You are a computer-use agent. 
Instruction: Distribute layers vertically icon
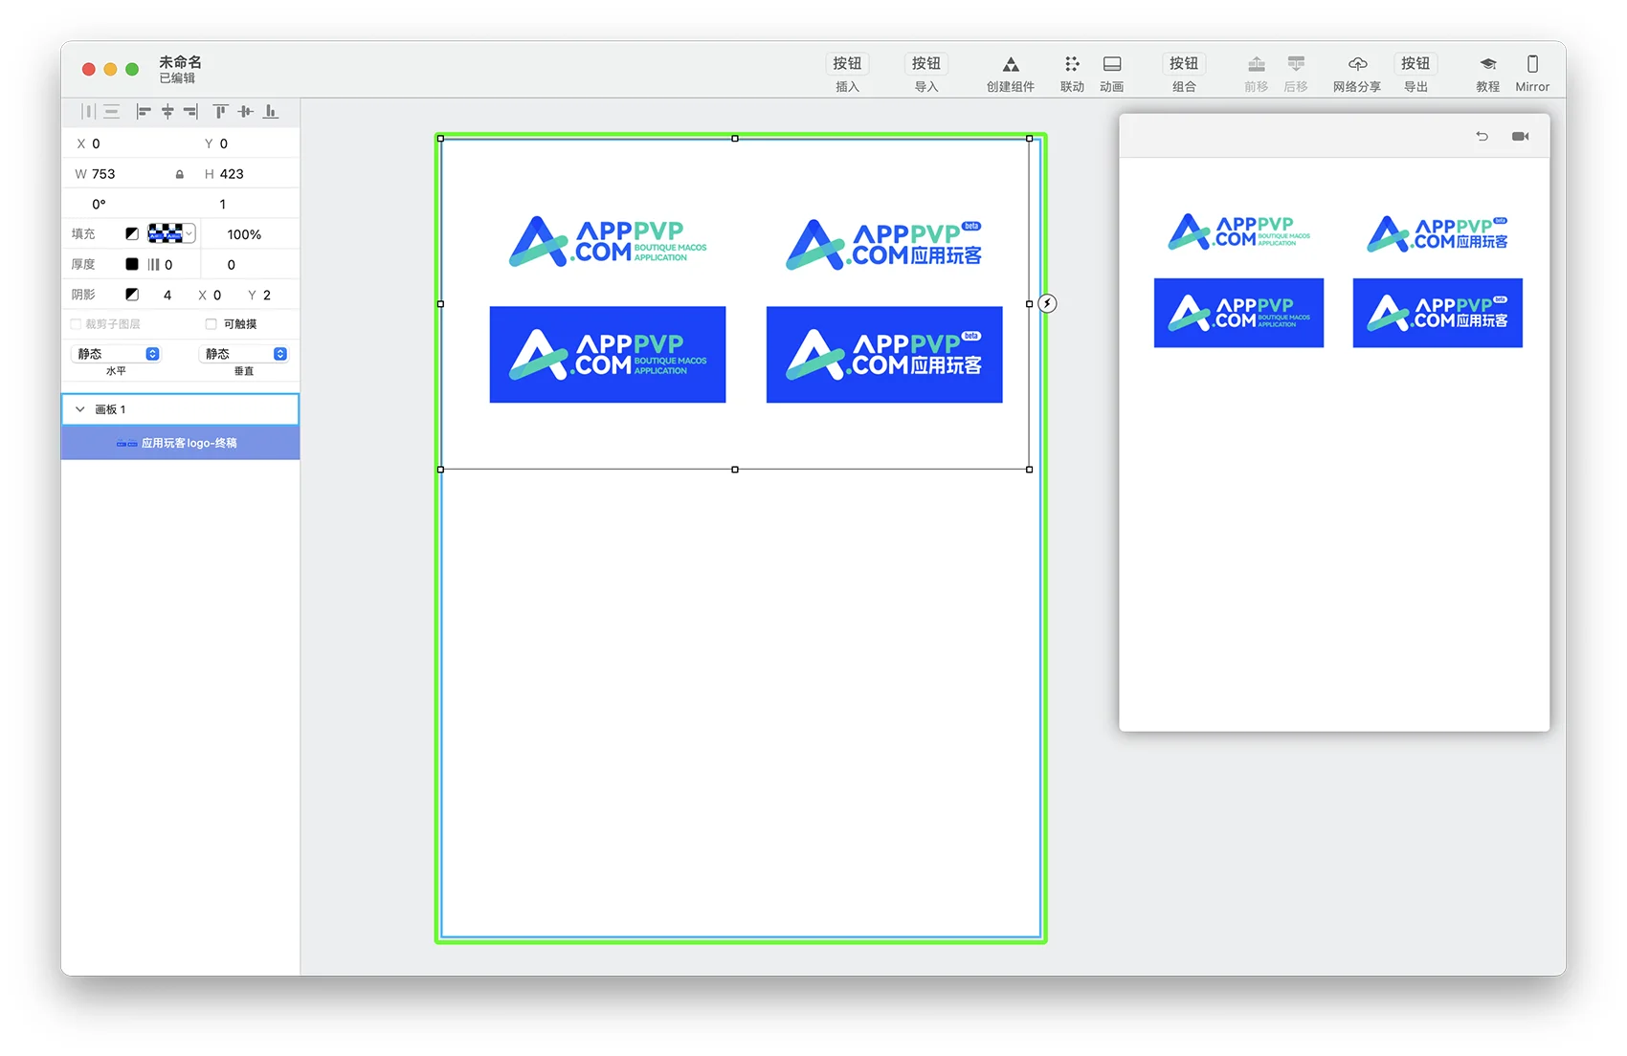click(x=112, y=112)
